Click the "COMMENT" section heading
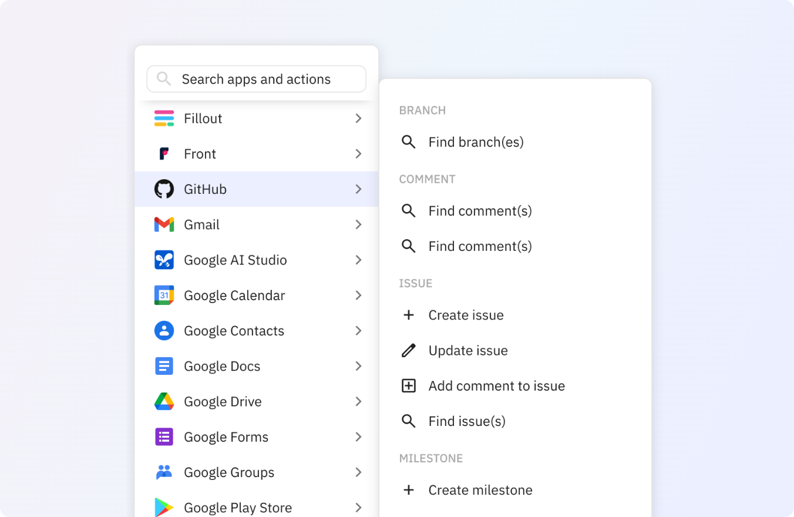 (x=427, y=179)
